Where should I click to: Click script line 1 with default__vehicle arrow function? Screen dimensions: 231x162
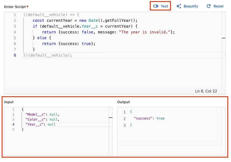pos(51,15)
